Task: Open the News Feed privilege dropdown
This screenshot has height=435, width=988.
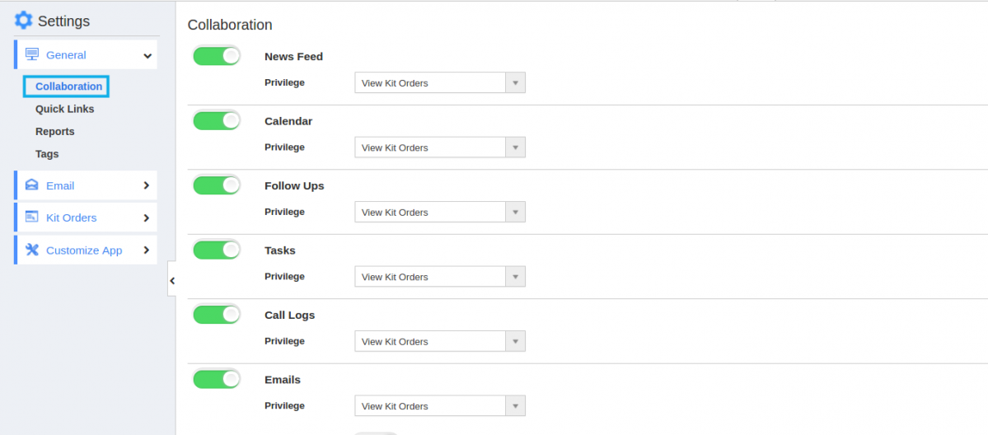Action: coord(440,82)
